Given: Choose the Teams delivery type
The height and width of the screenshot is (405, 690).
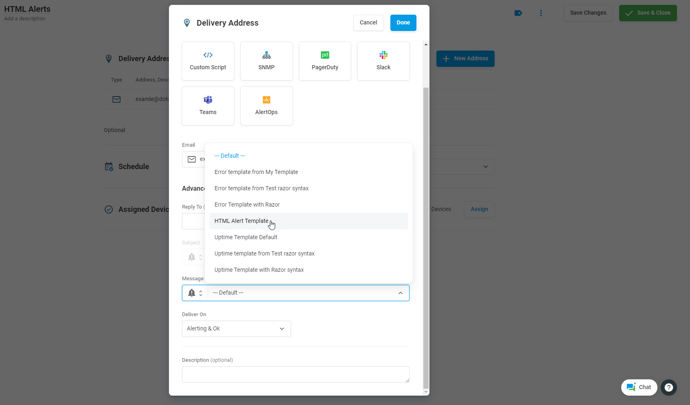Looking at the screenshot, I should (x=208, y=106).
